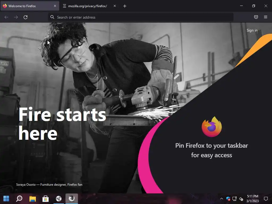272x204 pixels.
Task: Close the mozilla.org privacy tab
Action: pyautogui.click(x=115, y=6)
